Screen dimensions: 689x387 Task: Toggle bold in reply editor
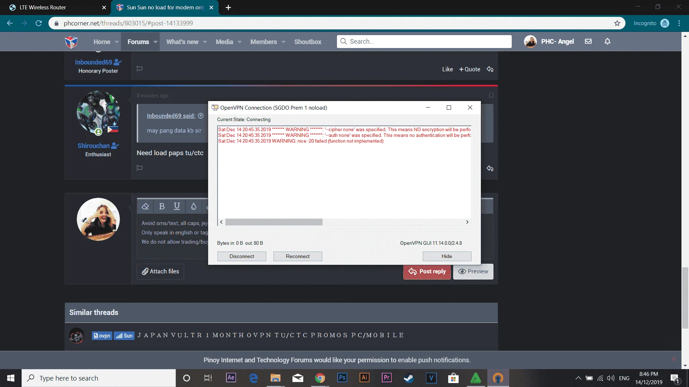pyautogui.click(x=162, y=206)
